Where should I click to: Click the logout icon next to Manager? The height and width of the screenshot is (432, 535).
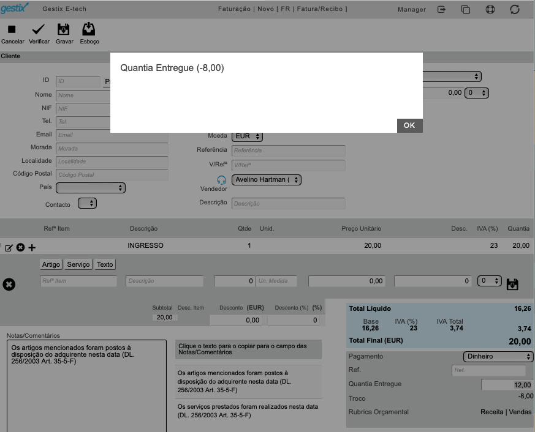pos(441,9)
